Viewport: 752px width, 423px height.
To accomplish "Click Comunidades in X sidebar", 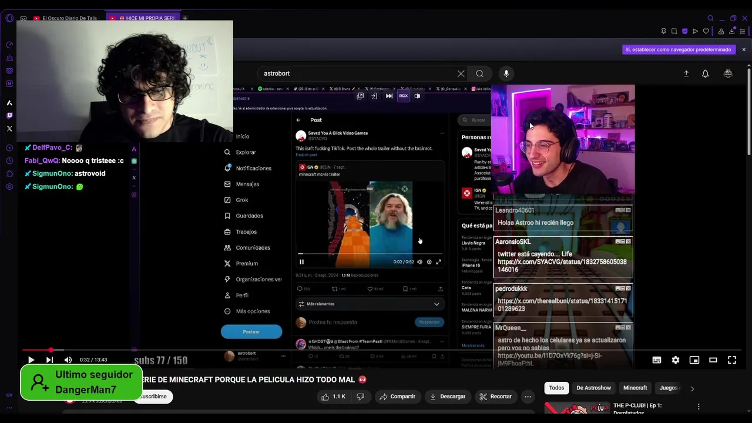I will click(247, 247).
